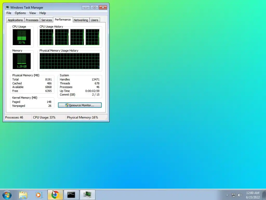Show hidden tray icons arrow

point(227,195)
